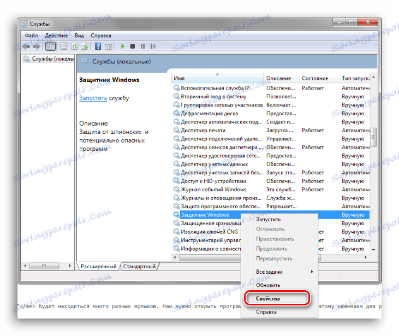This screenshot has width=399, height=336.
Task: Select the Вспомогательная служба IP row
Action: pos(271,88)
